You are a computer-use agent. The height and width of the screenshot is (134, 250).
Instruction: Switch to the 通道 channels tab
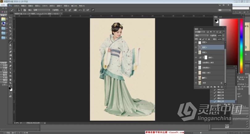pos(201,29)
